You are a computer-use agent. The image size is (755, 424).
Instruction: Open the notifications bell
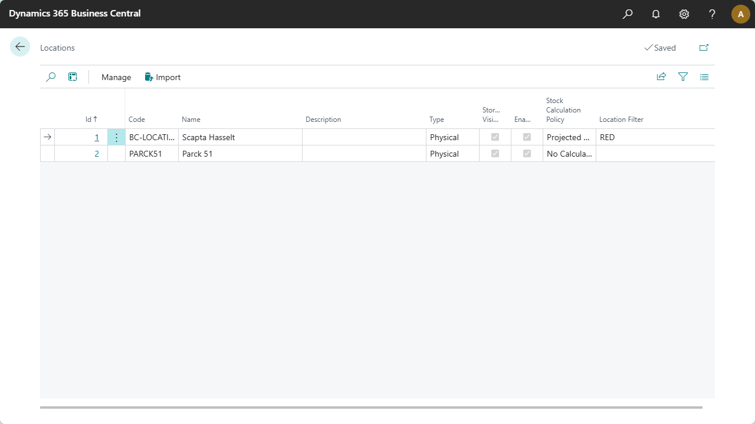point(656,14)
